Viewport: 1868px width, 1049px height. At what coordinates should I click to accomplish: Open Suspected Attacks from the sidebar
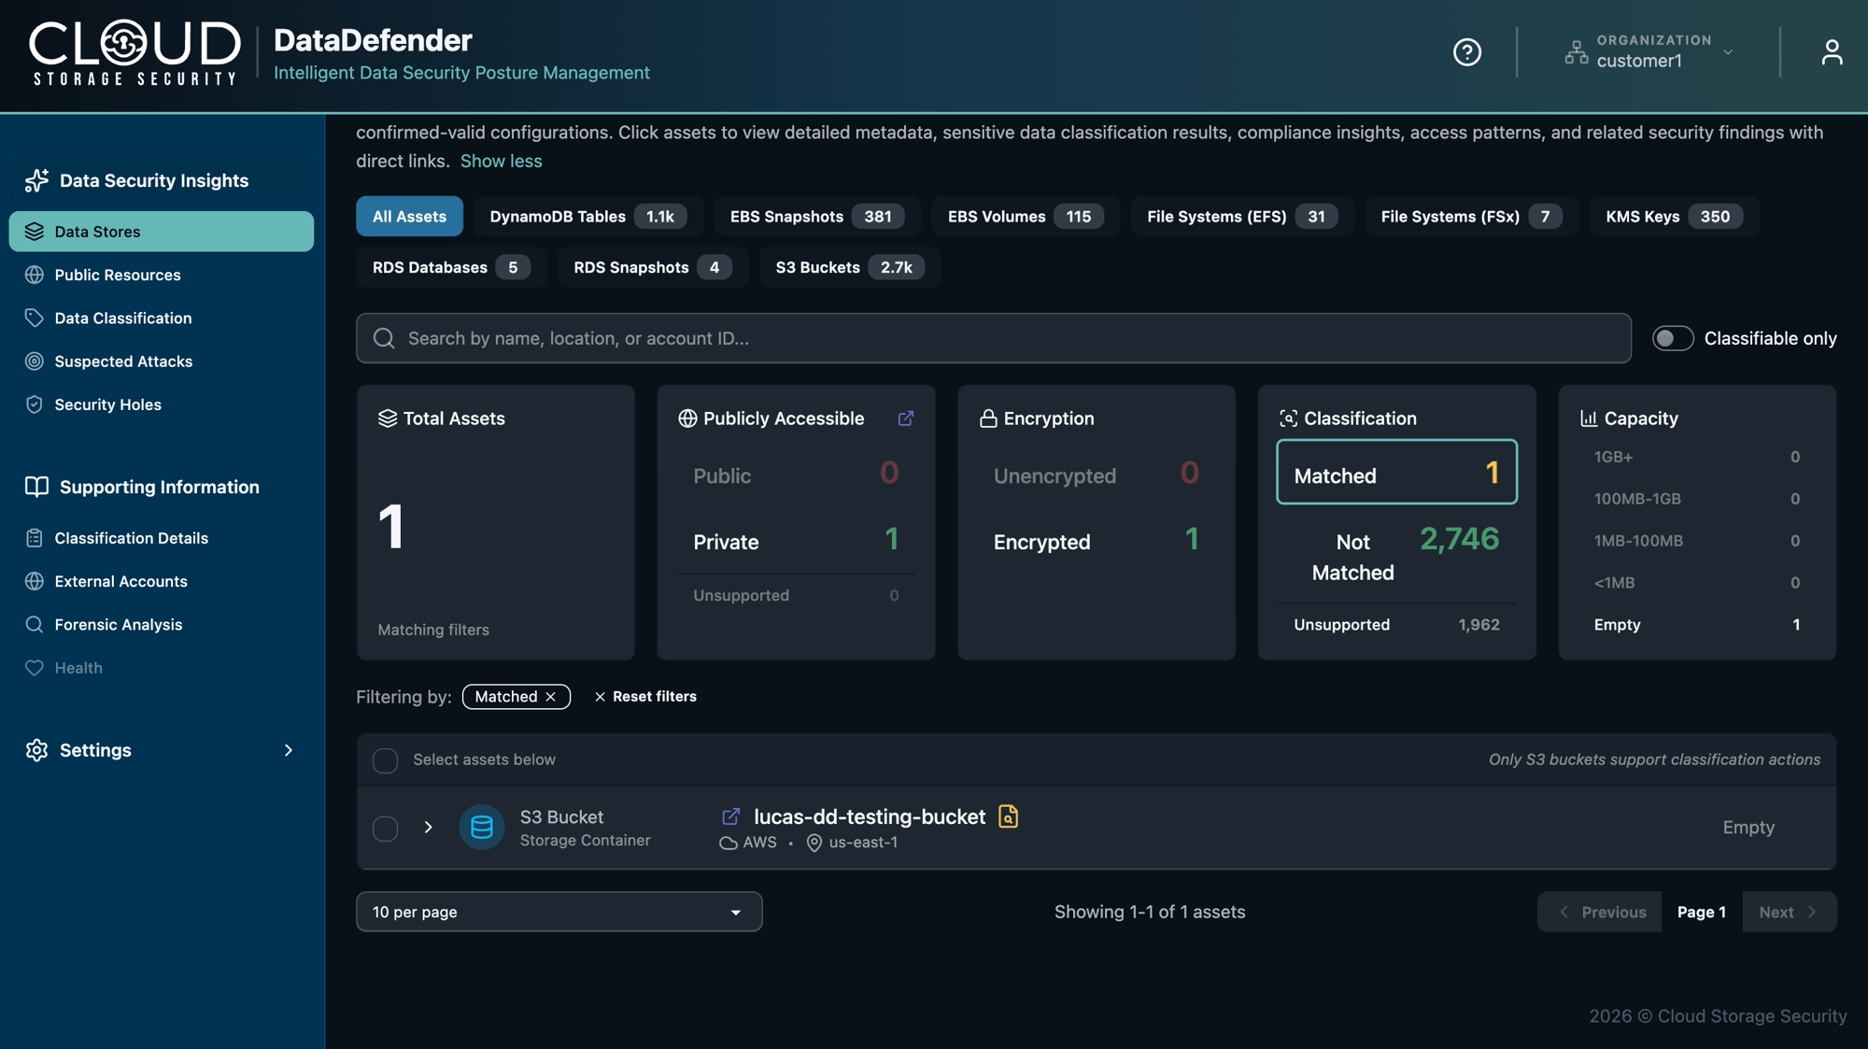click(123, 361)
